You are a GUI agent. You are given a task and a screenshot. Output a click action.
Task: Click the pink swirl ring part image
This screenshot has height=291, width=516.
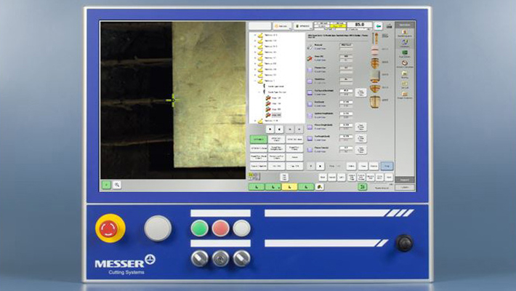point(375,50)
